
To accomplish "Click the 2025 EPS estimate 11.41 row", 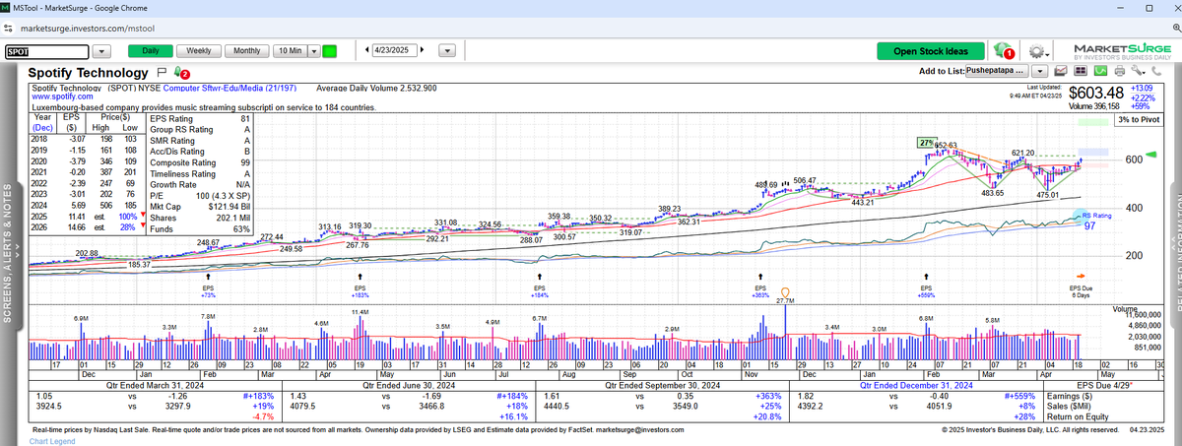I will pos(87,216).
